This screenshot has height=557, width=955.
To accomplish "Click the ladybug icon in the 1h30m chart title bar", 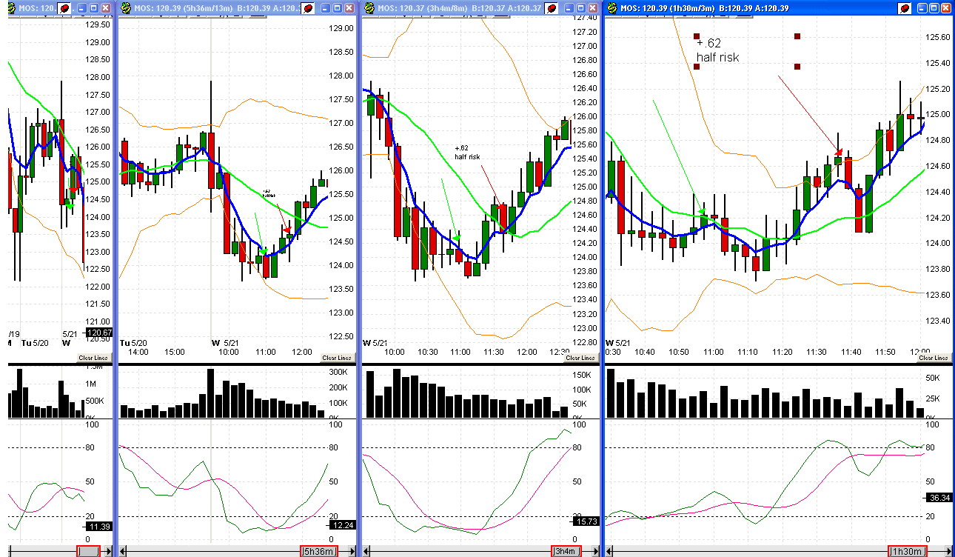I will pos(905,7).
